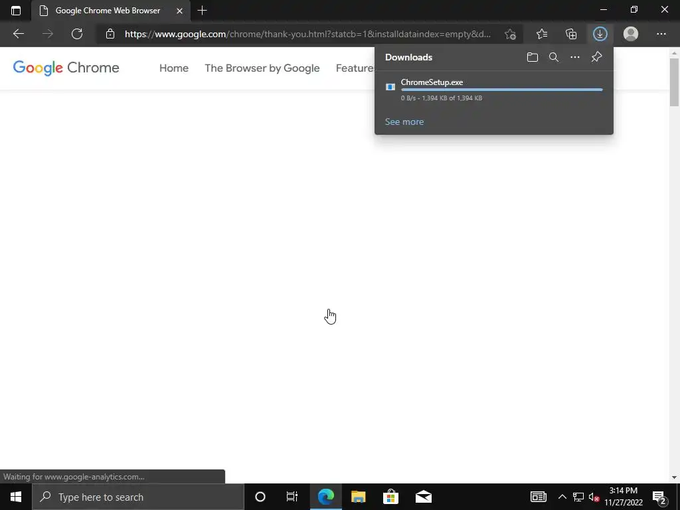The width and height of the screenshot is (680, 510).
Task: Search downloads with magnifier icon
Action: click(553, 57)
